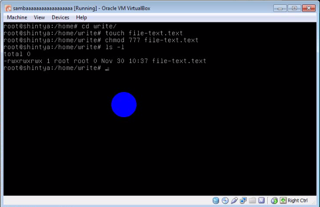
Task: Click the USB devices indicator icon
Action: 234,201
